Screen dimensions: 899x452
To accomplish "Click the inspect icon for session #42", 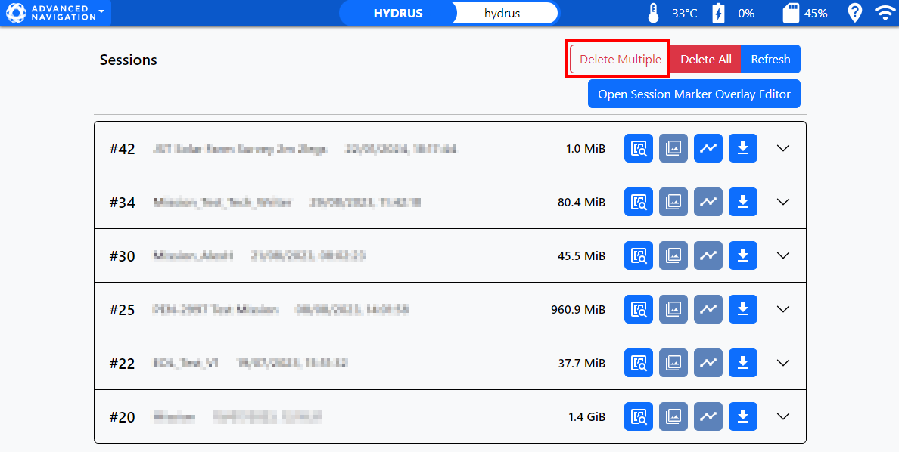I will [x=639, y=148].
